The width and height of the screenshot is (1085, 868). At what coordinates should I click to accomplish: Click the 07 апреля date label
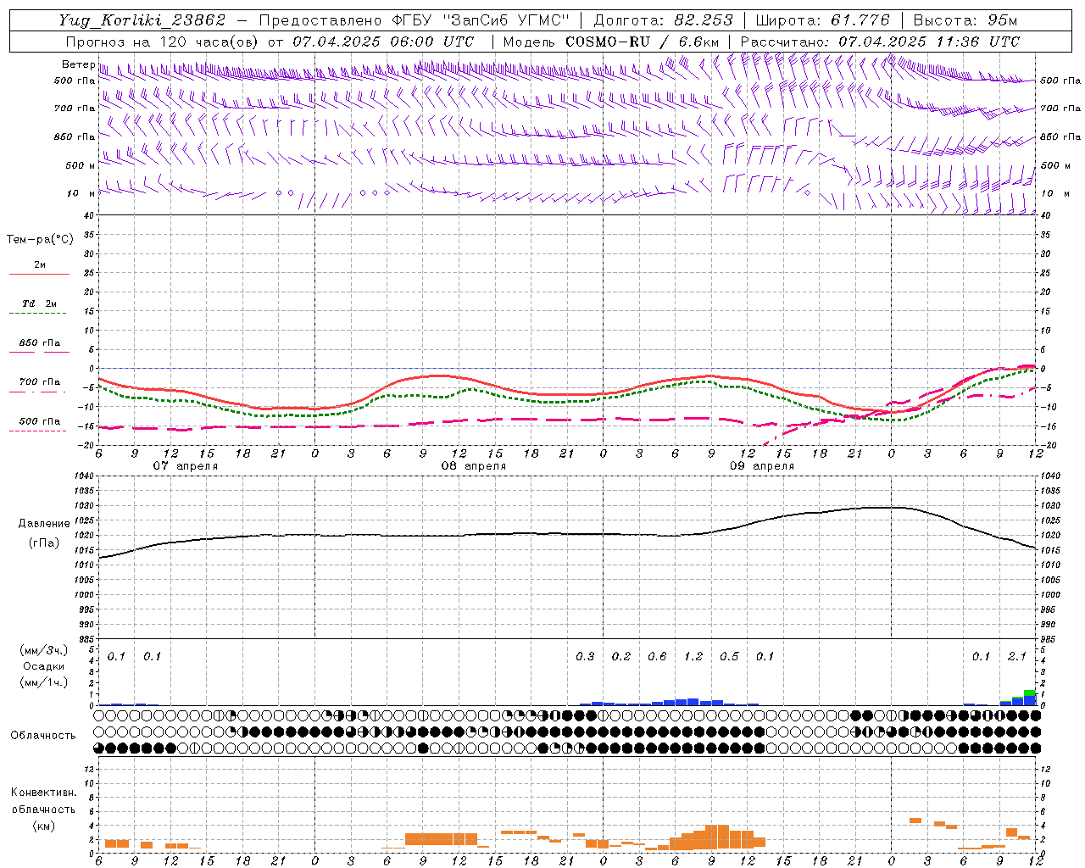[x=185, y=466]
